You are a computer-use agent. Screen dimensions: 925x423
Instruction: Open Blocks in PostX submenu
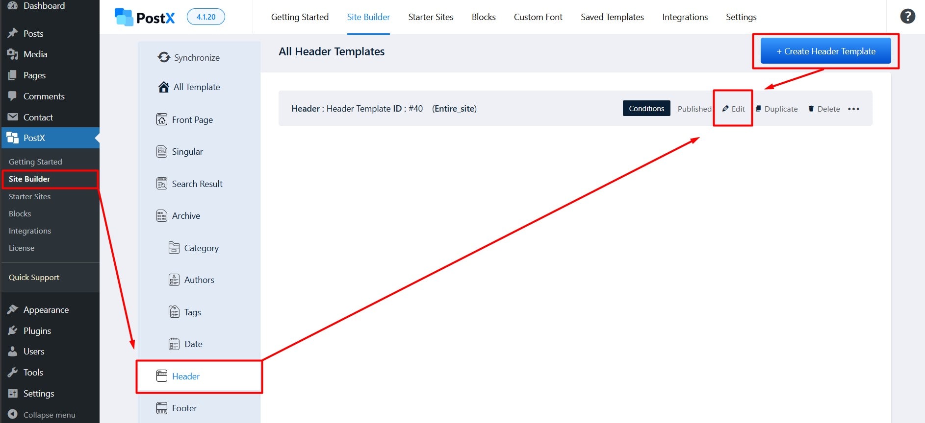pos(20,213)
